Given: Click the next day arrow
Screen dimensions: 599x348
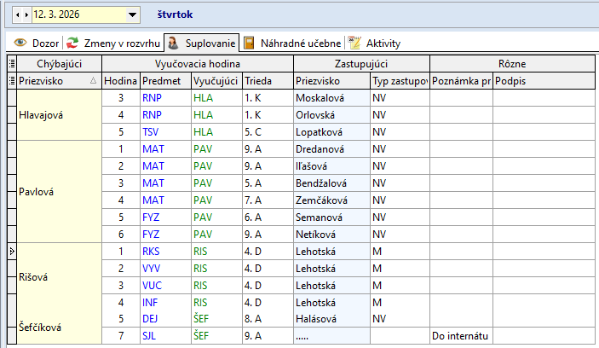Looking at the screenshot, I should click(26, 15).
